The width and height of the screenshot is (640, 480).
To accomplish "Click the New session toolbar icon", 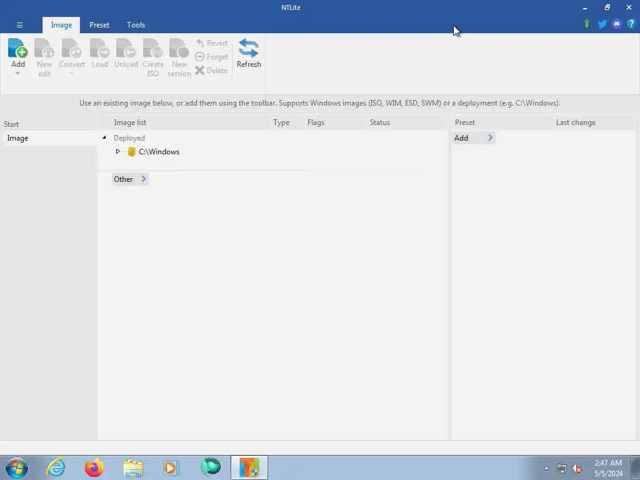I will pos(179,48).
